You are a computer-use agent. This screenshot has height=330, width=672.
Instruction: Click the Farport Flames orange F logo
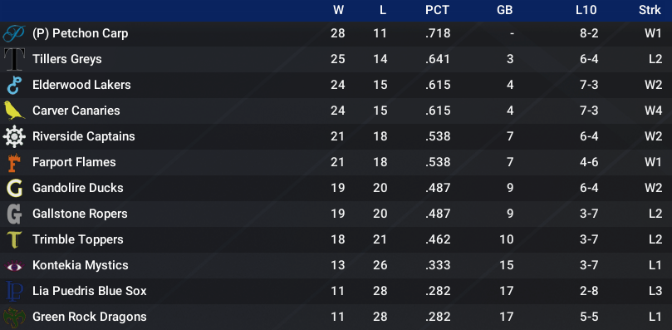point(14,162)
